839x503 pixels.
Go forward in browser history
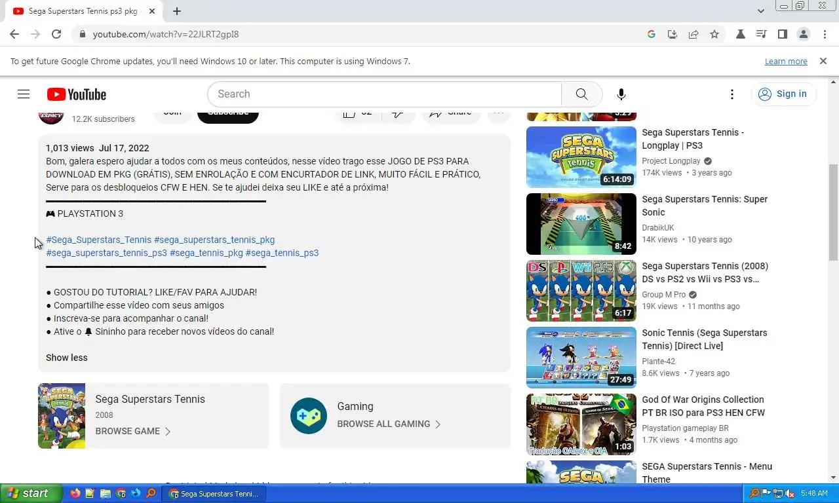click(35, 34)
